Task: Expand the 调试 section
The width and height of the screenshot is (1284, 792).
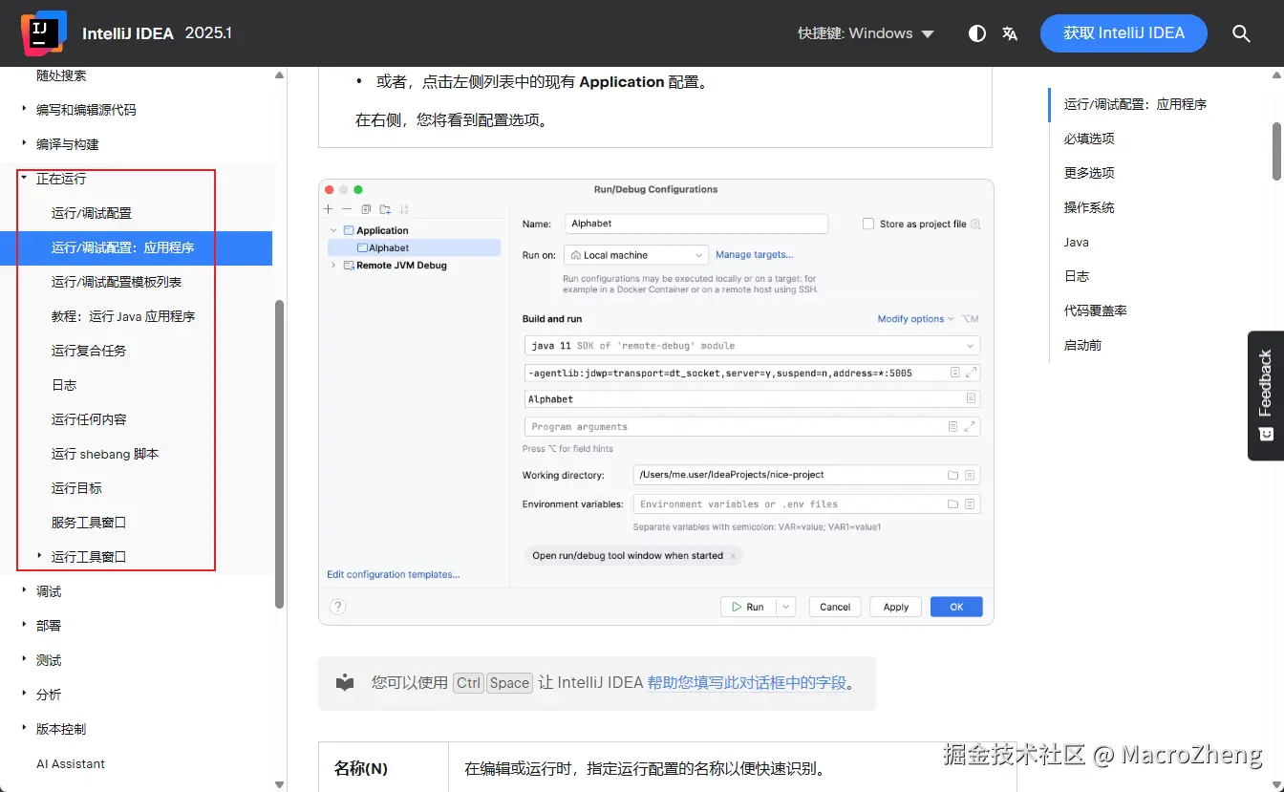Action: (x=24, y=590)
